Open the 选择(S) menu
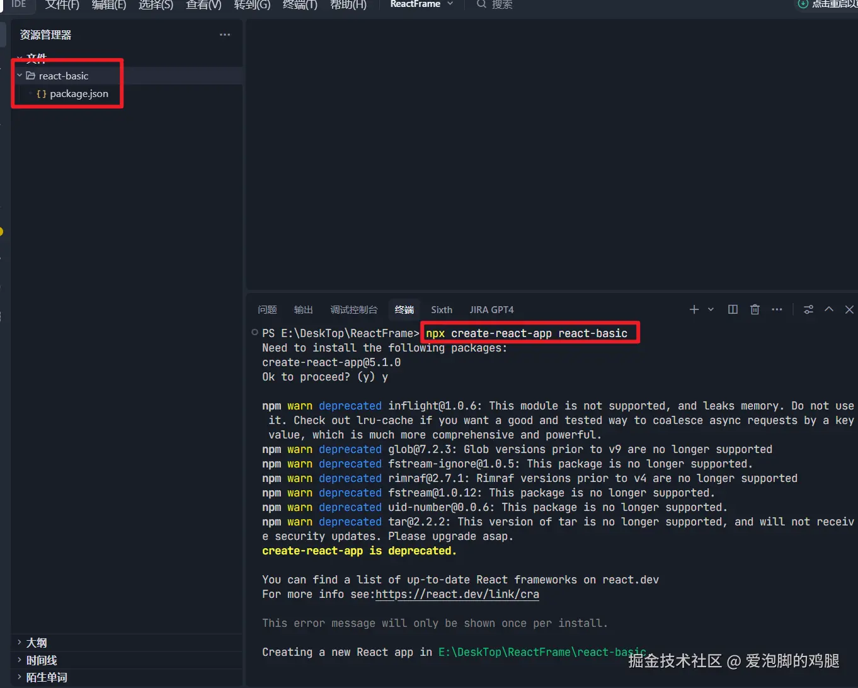Viewport: 858px width, 688px height. pyautogui.click(x=156, y=4)
